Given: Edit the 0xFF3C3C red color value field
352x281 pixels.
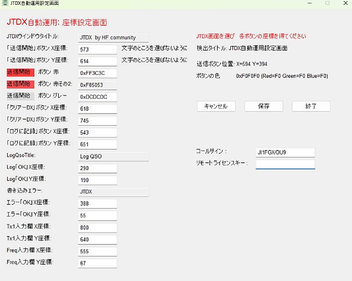Looking at the screenshot, I should click(97, 73).
